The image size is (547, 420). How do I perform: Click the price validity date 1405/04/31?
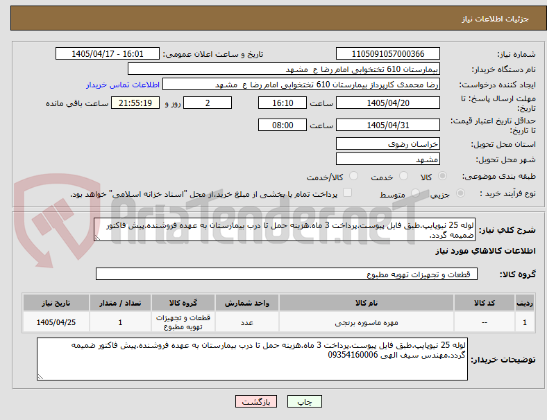coord(388,125)
